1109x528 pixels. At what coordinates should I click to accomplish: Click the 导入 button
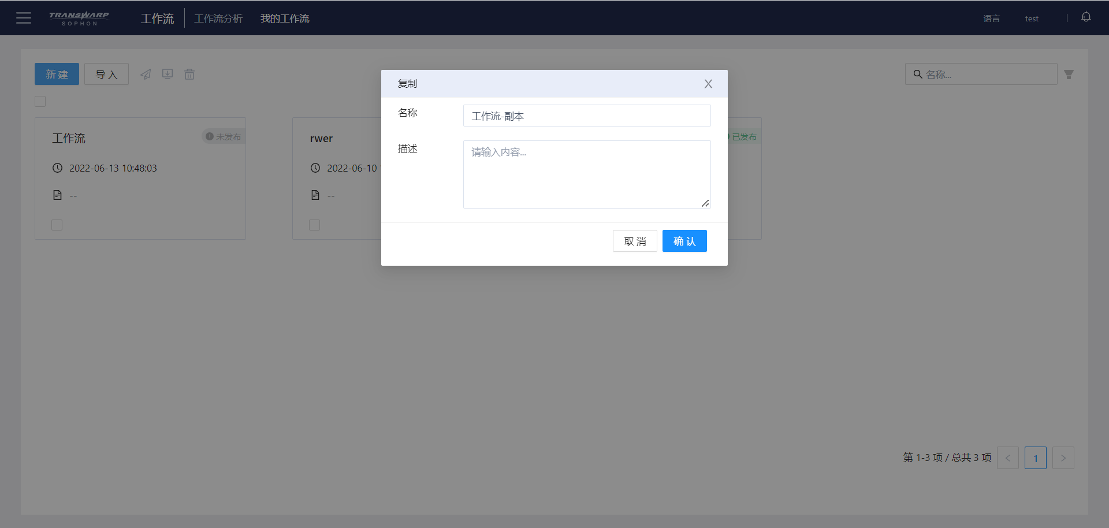pyautogui.click(x=106, y=74)
